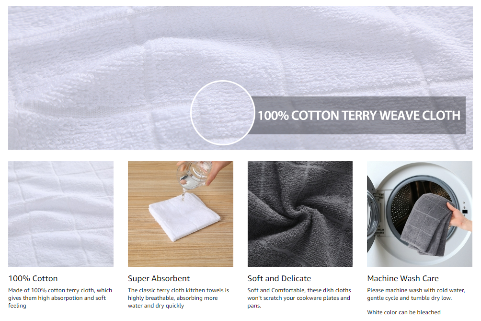Click the folded white towel on wood table
Screen dimensions: 481x321
tap(184, 216)
